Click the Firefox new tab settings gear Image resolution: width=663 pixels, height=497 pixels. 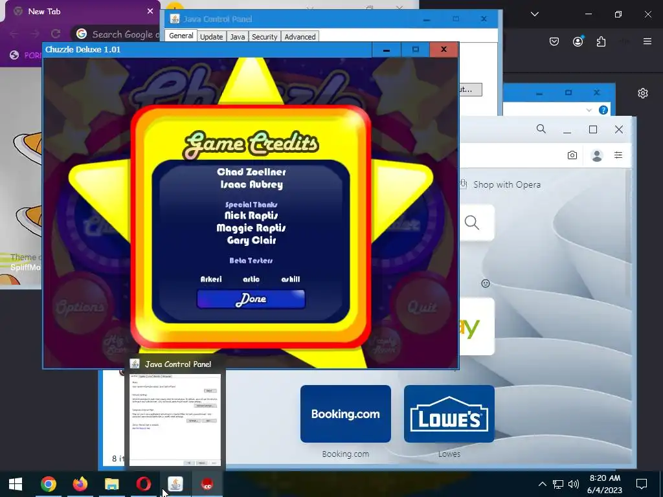coord(643,93)
